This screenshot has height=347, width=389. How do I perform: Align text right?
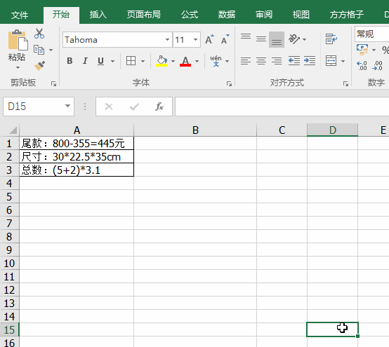277,61
